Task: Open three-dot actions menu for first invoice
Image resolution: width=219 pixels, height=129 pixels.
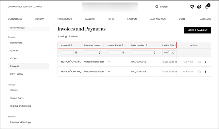Action: point(205,62)
